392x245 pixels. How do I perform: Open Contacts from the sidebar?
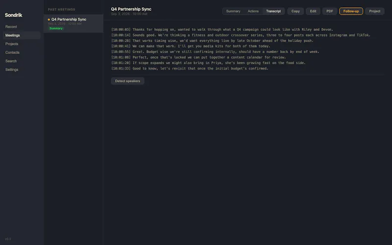[x=12, y=52]
